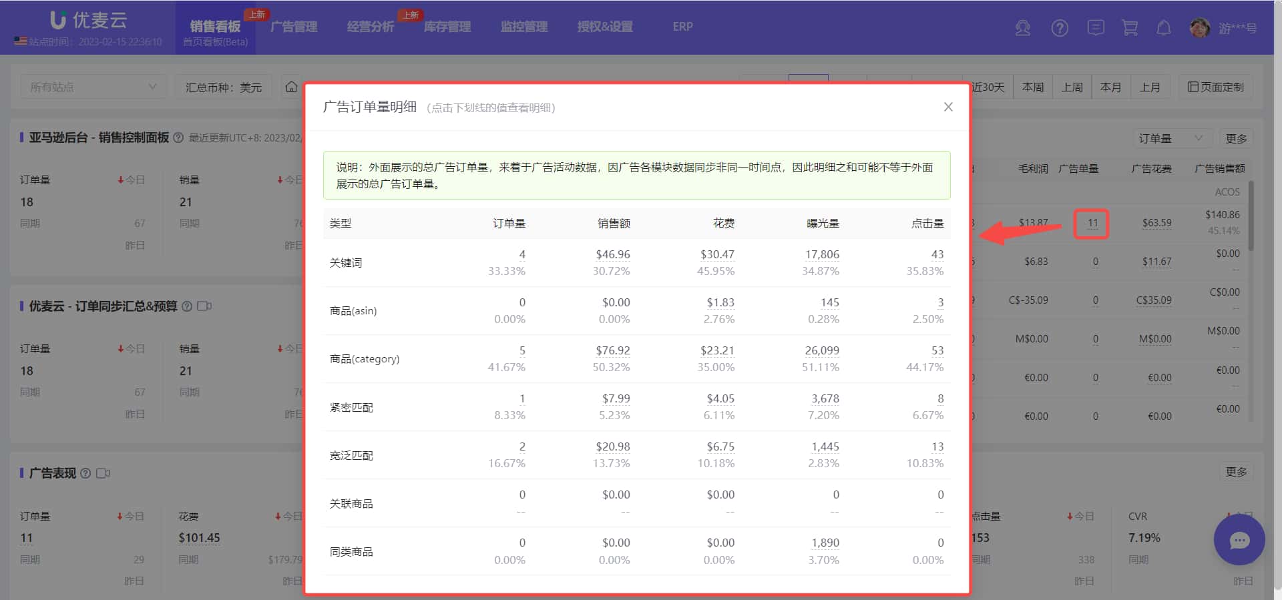Click 宽泛匹配 sales $20.98
Screen dimensions: 1282x600
(x=613, y=446)
